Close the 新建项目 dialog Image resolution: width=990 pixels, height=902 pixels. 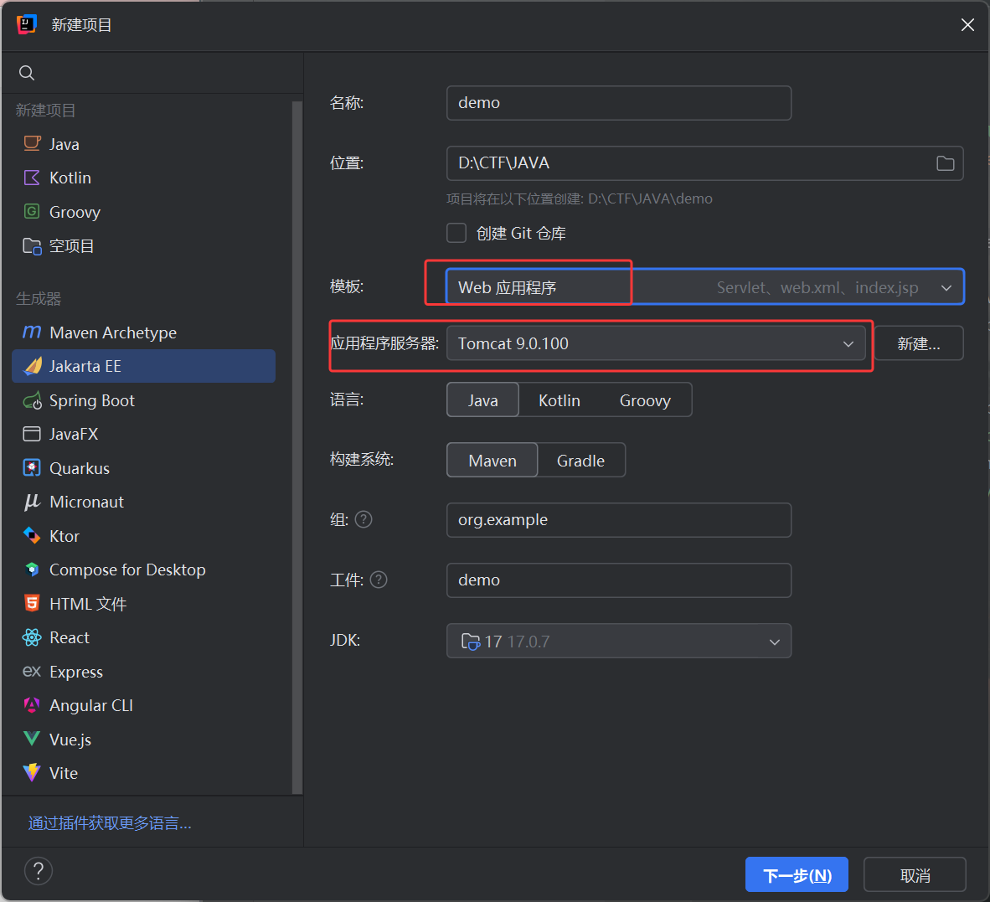pos(967,24)
